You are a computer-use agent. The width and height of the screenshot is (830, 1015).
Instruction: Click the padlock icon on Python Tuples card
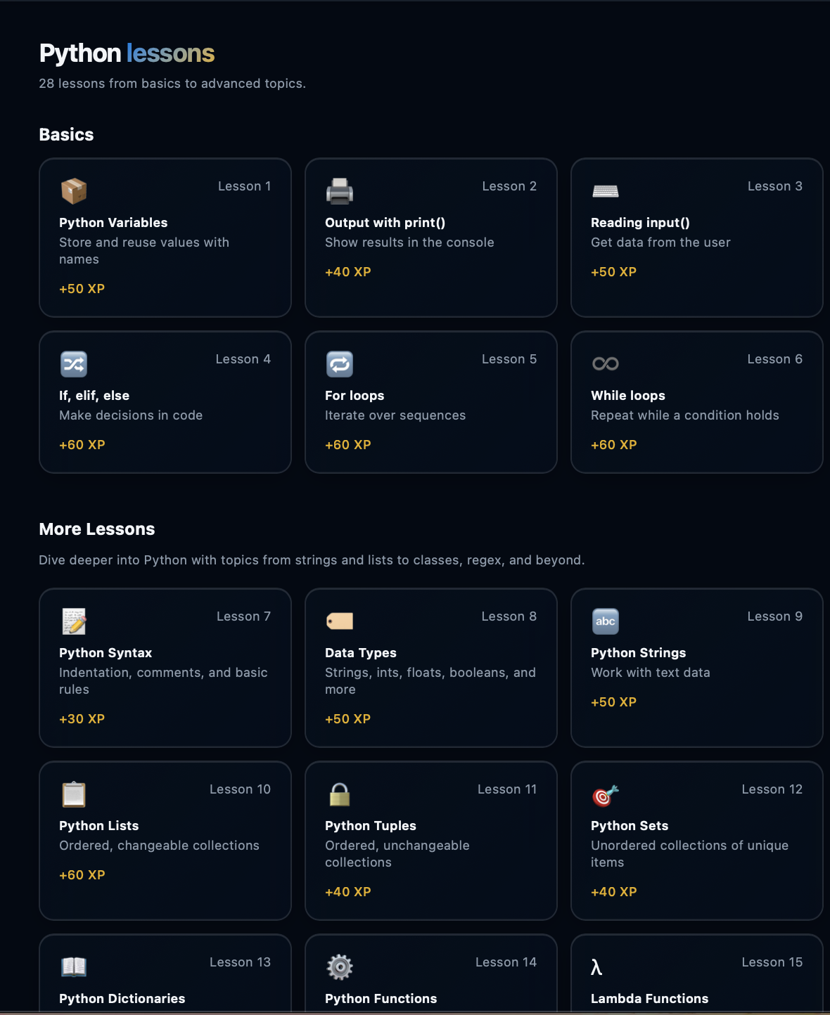pos(340,794)
